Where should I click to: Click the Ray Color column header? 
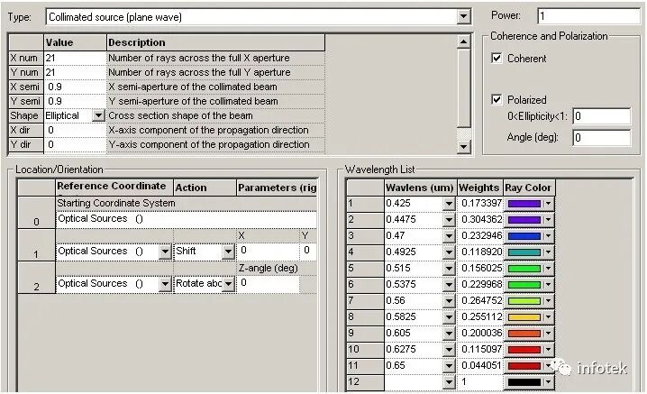click(529, 188)
